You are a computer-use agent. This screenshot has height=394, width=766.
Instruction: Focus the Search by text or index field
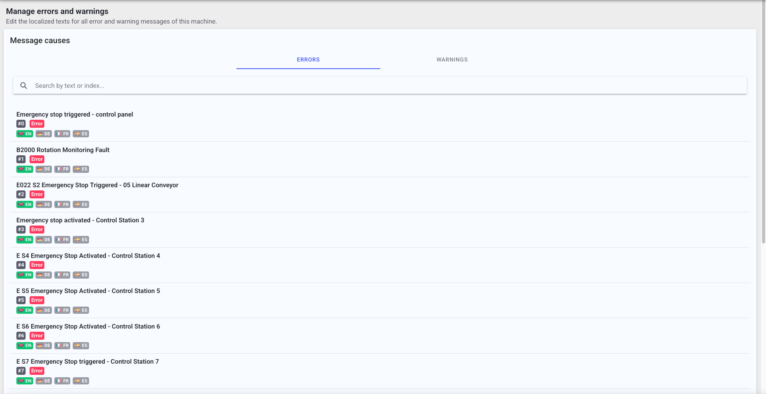(x=380, y=85)
